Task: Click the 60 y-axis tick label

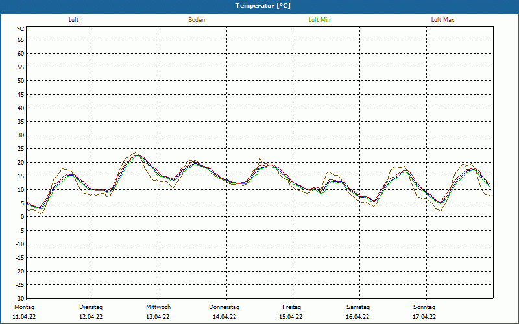Action: [21, 54]
